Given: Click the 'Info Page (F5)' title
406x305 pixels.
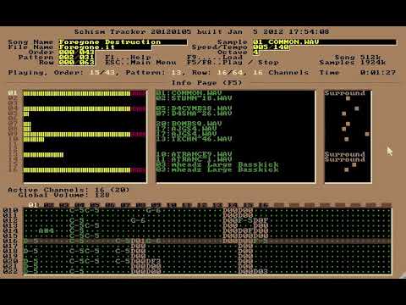Looking at the screenshot, I should (206, 83).
